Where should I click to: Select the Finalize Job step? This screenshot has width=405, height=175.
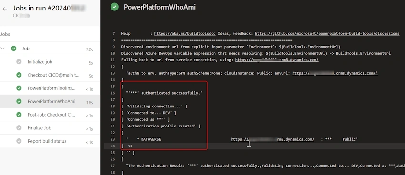point(50,128)
